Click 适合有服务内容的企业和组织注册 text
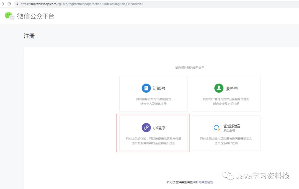 (x=153, y=143)
